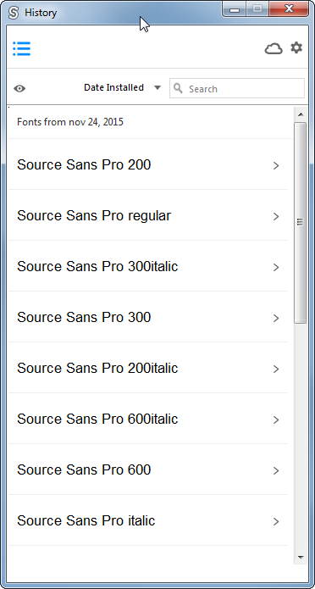Expand the Source Sans Pro 300italic chevron
Viewport: 315px width, 589px height.
point(276,268)
